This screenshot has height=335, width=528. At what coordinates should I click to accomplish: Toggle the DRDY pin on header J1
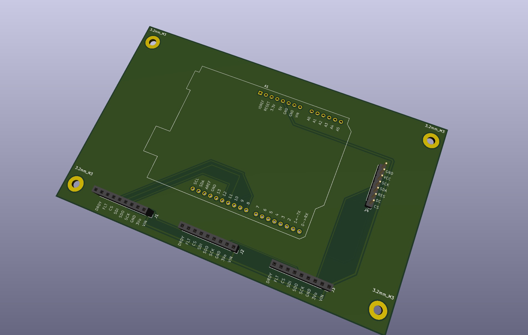[96, 190]
